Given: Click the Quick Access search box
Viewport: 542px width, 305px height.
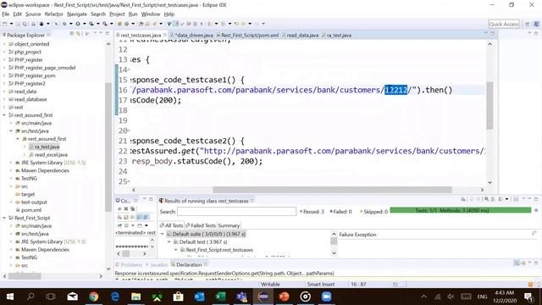Looking at the screenshot, I should tap(504, 25).
